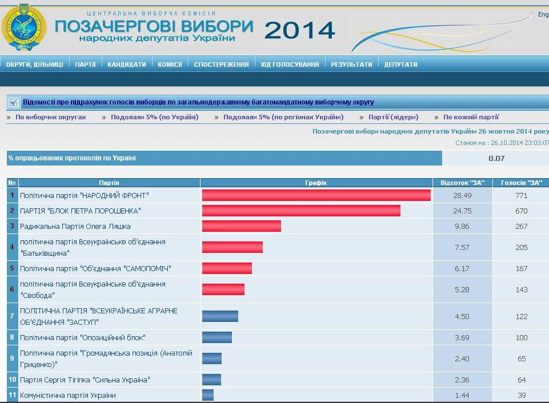Screen dimensions: 549x403
Task: Click party name Всеукраїнське об'єднання "Свобода"
Action: point(93,289)
